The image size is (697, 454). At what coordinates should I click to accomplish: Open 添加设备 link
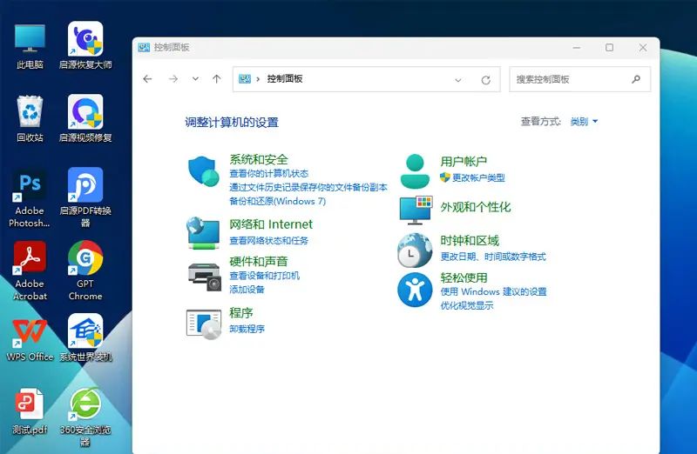247,290
